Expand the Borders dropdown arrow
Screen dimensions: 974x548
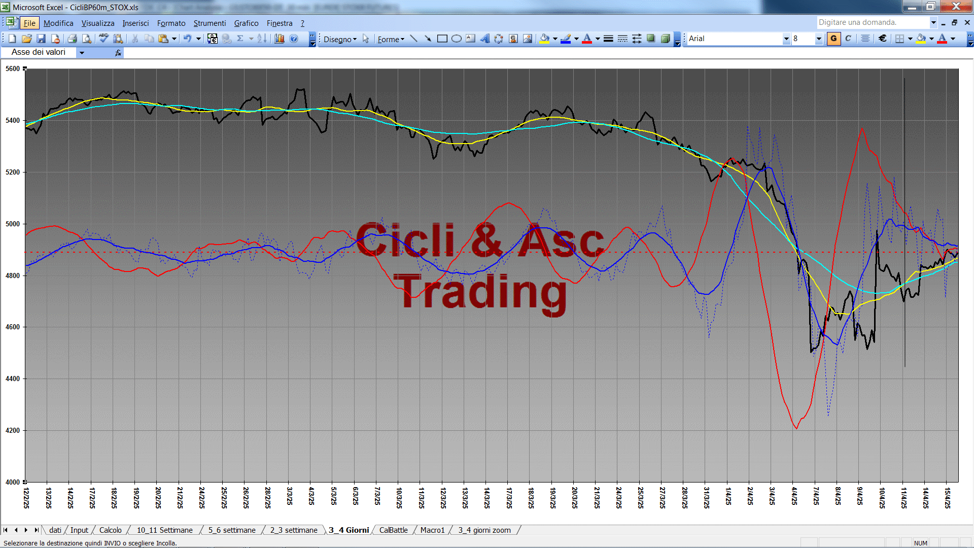pyautogui.click(x=910, y=39)
